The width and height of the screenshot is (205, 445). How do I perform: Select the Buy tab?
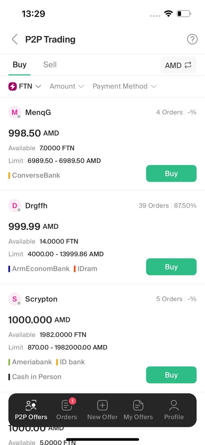(19, 65)
